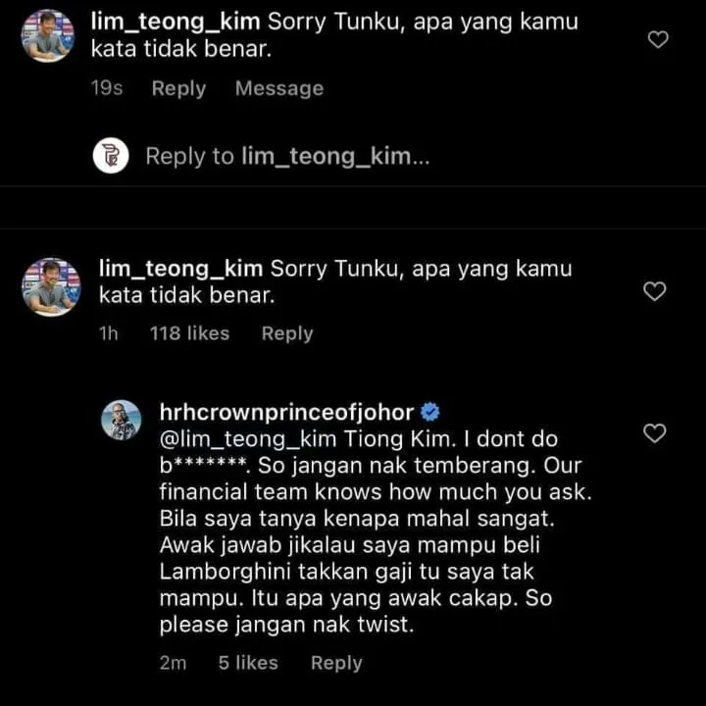Image resolution: width=706 pixels, height=706 pixels.
Task: Click Message under the 19s comment
Action: (x=278, y=88)
